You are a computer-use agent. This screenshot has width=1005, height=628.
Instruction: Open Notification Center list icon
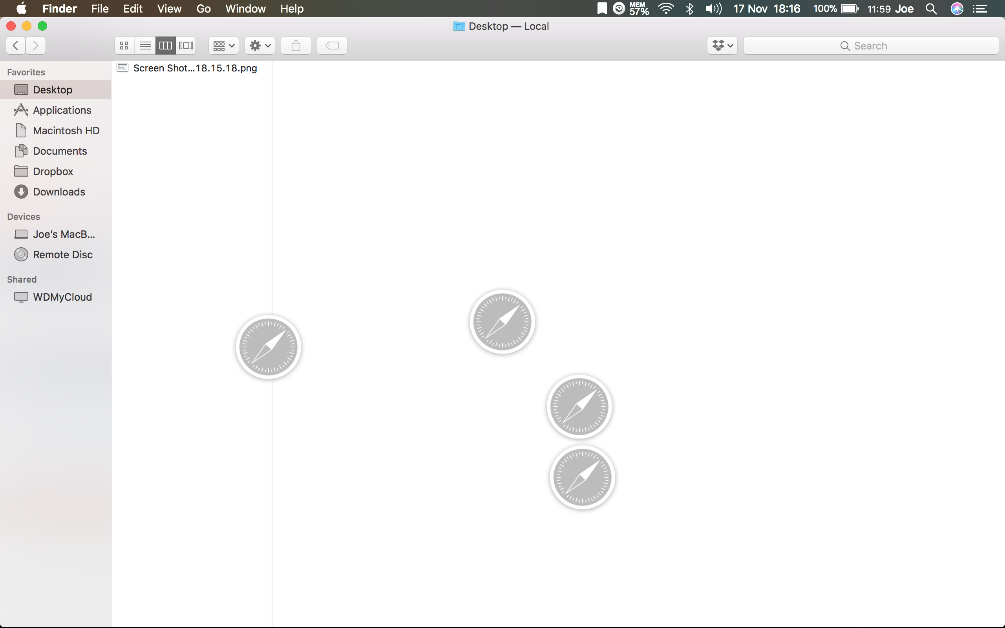point(980,9)
